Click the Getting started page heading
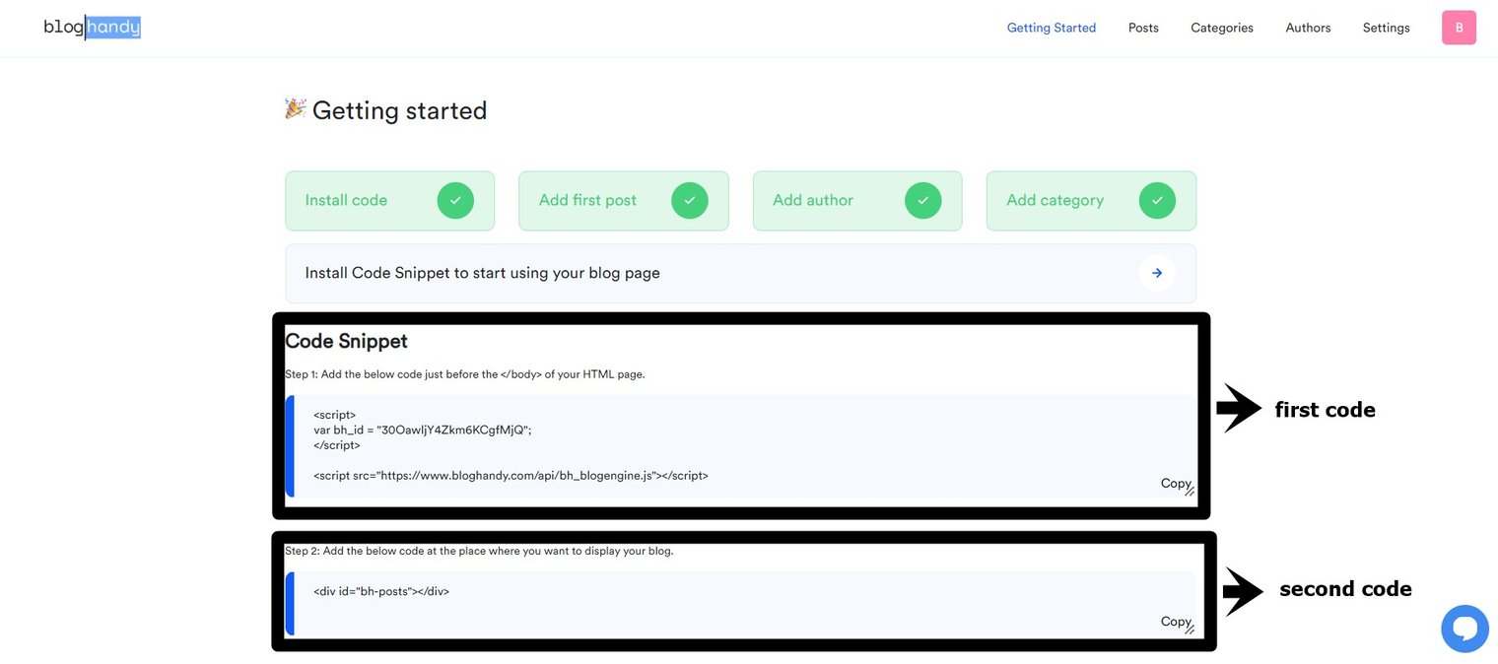 pyautogui.click(x=399, y=110)
